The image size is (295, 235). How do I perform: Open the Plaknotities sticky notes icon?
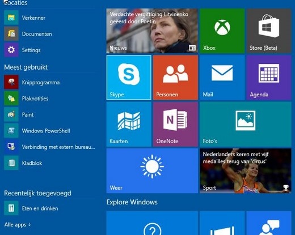click(x=11, y=99)
